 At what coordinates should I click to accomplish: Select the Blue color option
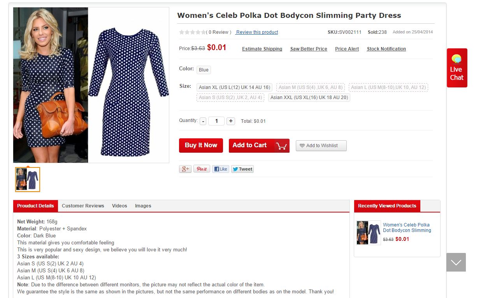coord(204,70)
